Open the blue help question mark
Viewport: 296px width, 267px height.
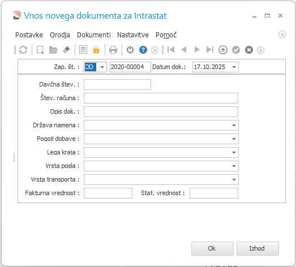[143, 50]
